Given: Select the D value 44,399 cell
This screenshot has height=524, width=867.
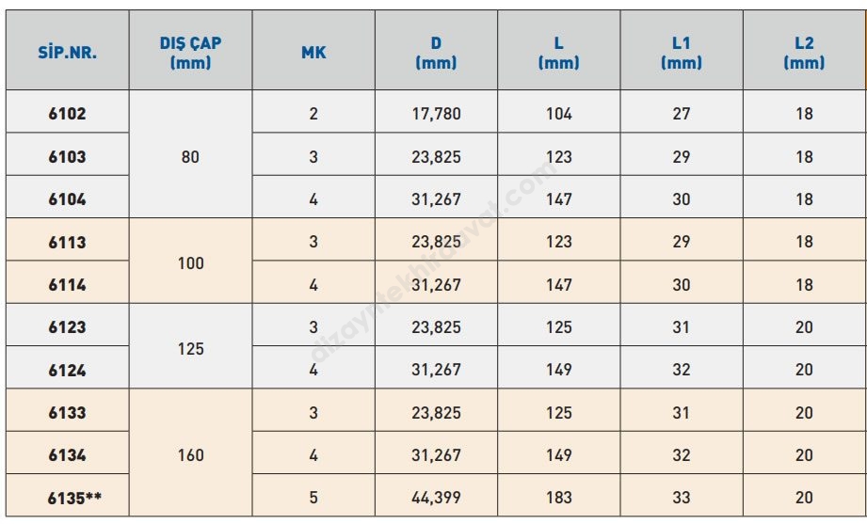Looking at the screenshot, I should 436,498.
